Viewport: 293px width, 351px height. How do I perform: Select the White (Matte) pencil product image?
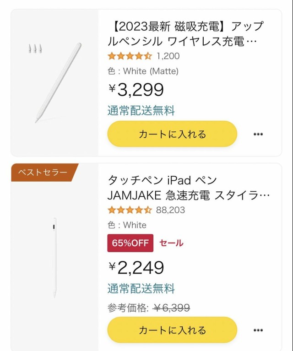[55, 82]
